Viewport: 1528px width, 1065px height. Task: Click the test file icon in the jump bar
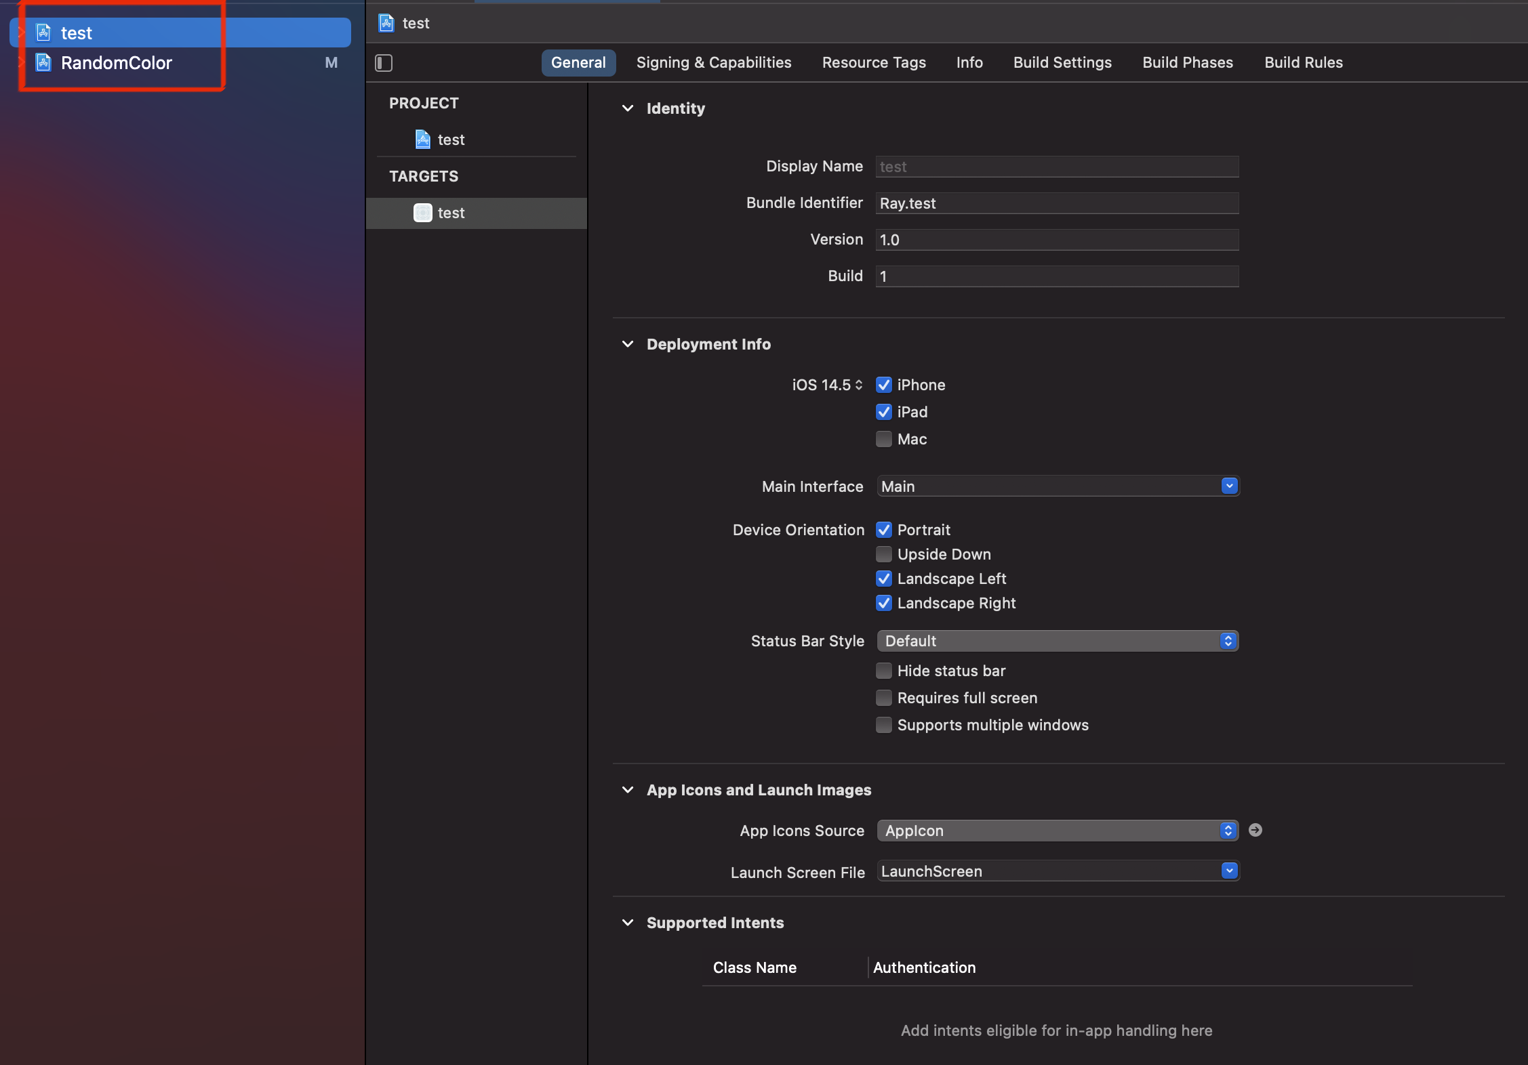pyautogui.click(x=386, y=23)
